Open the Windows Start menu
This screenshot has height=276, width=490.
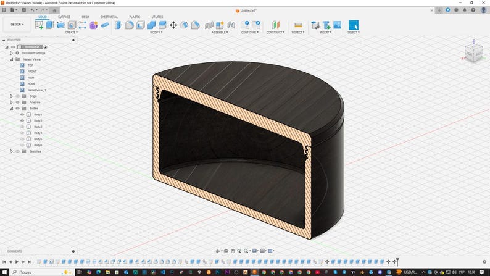[x=4, y=272]
